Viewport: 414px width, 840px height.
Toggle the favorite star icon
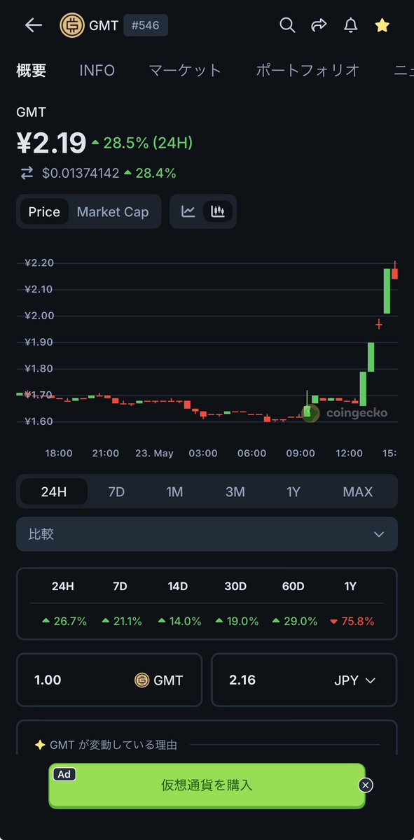(382, 25)
